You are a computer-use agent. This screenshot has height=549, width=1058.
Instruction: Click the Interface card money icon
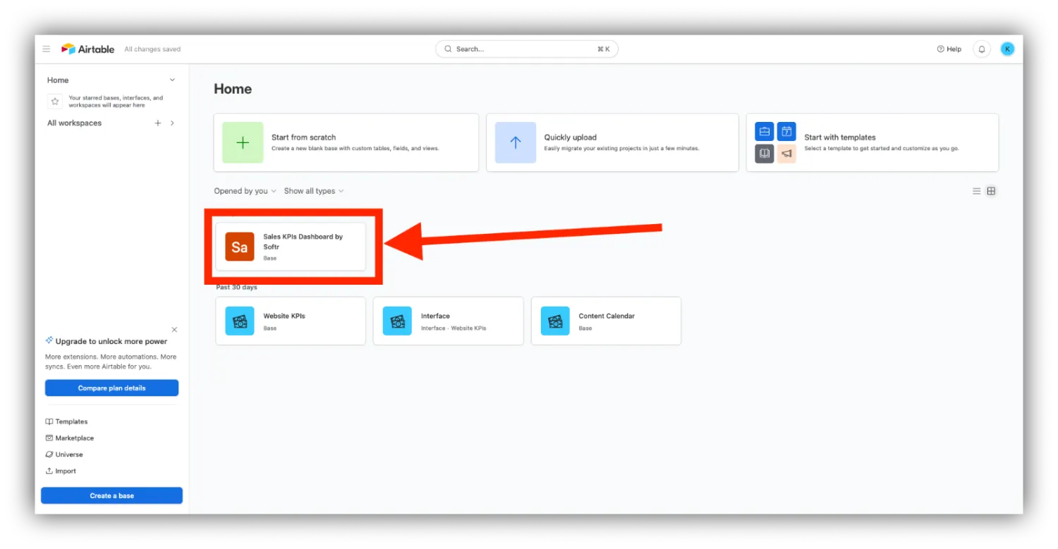click(x=398, y=321)
